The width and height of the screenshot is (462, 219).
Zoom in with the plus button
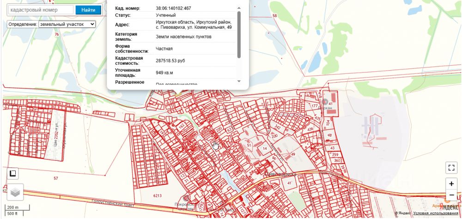(x=451, y=183)
